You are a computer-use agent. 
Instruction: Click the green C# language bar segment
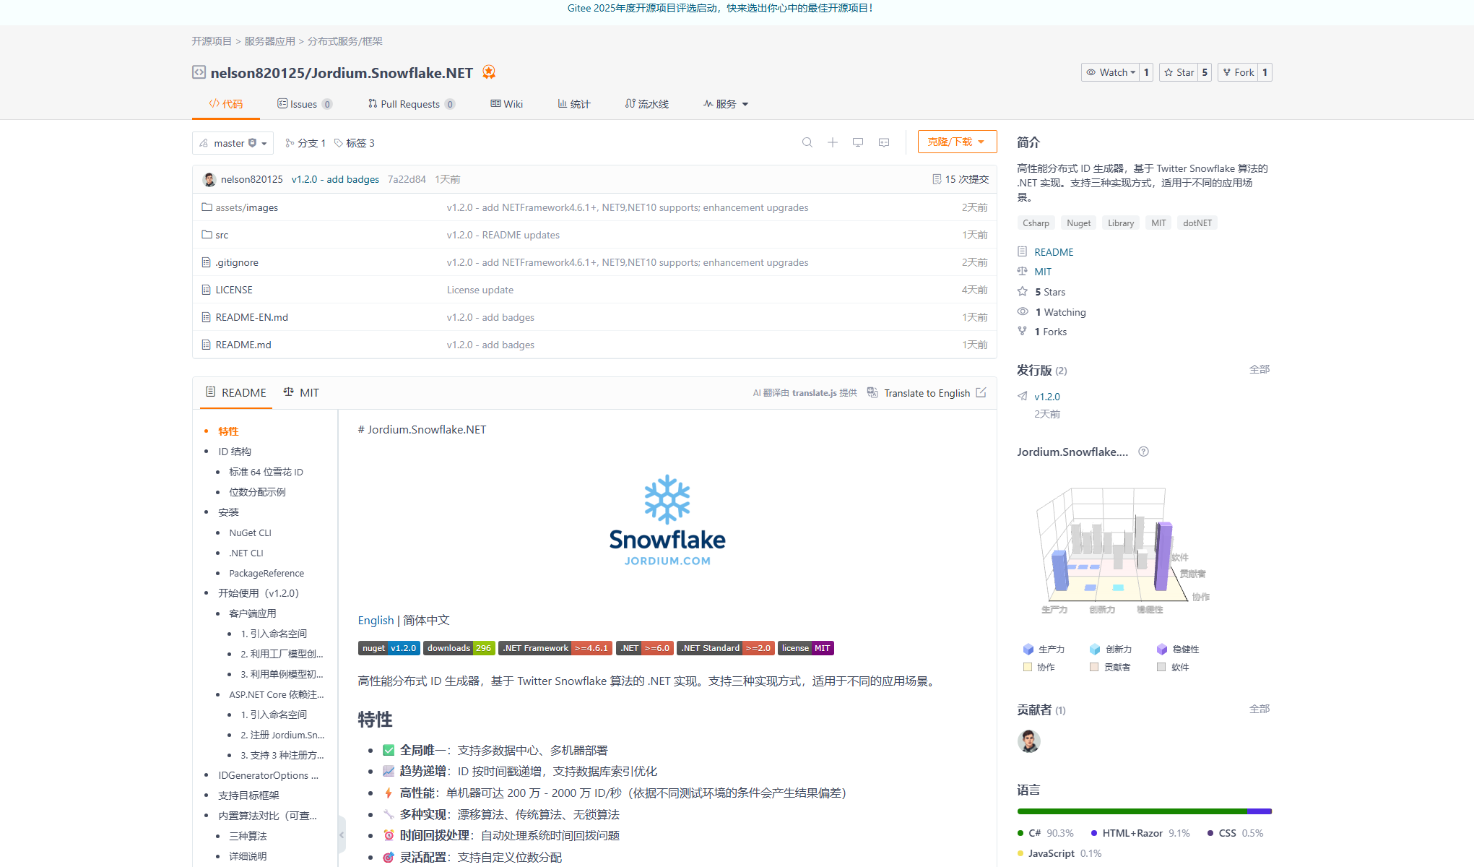pos(1131,811)
